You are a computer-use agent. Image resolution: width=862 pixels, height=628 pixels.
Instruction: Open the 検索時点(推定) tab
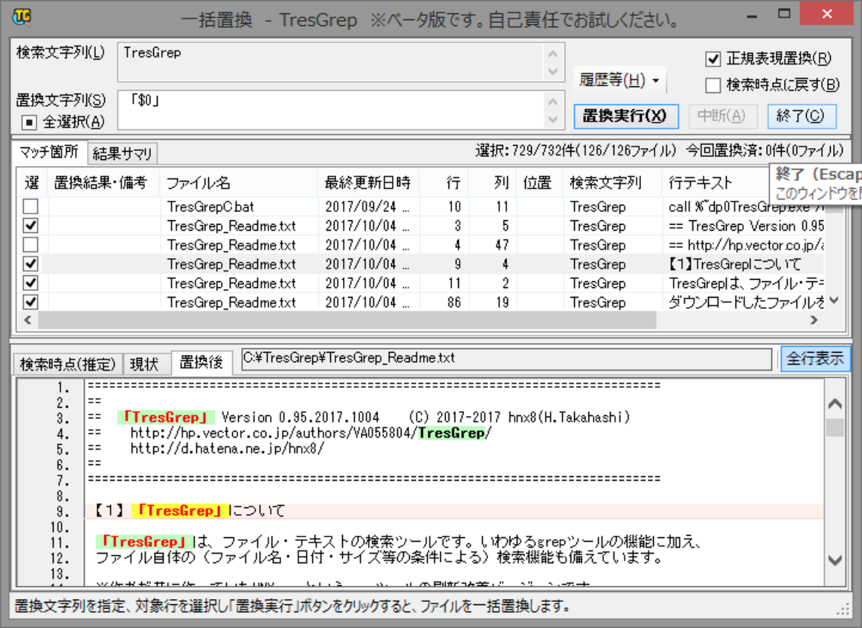coord(68,364)
